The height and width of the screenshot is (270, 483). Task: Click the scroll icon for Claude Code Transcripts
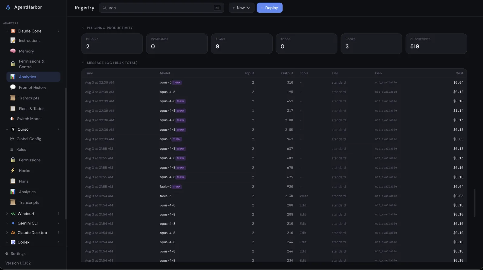(x=13, y=98)
